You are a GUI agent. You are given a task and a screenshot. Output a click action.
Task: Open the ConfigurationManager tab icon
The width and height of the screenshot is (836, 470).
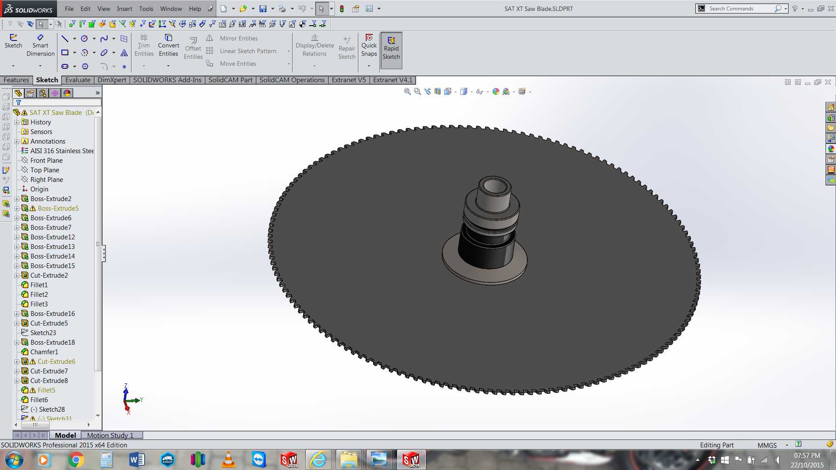pos(43,93)
